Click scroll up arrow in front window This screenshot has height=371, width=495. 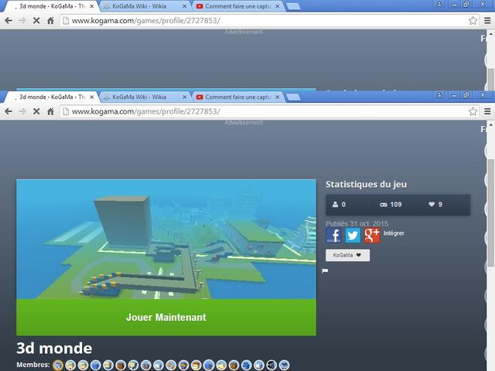[490, 125]
